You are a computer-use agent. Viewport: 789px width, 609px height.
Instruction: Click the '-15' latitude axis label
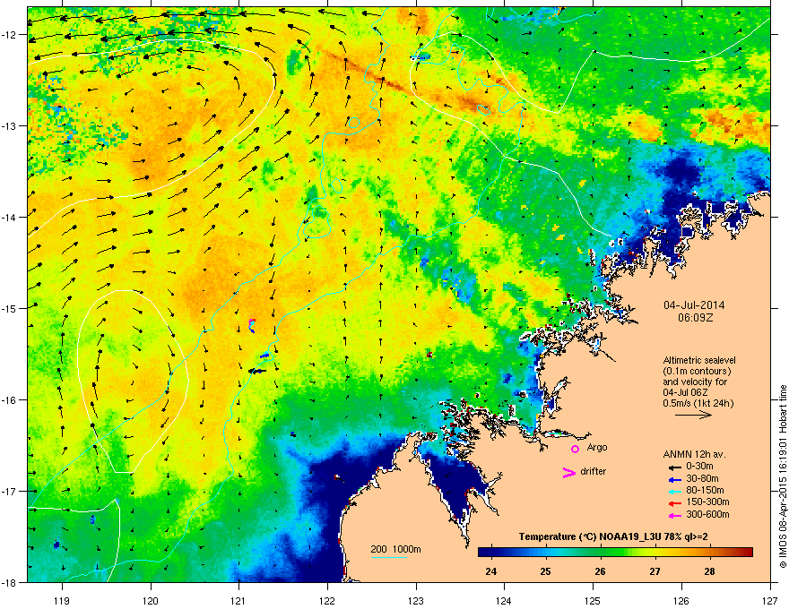point(10,308)
